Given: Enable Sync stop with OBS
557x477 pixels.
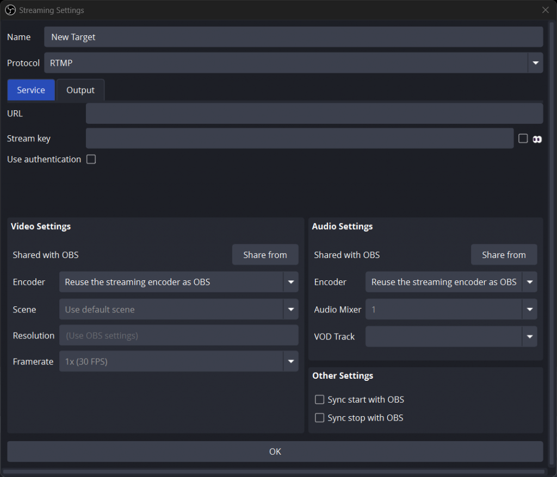Looking at the screenshot, I should (320, 418).
